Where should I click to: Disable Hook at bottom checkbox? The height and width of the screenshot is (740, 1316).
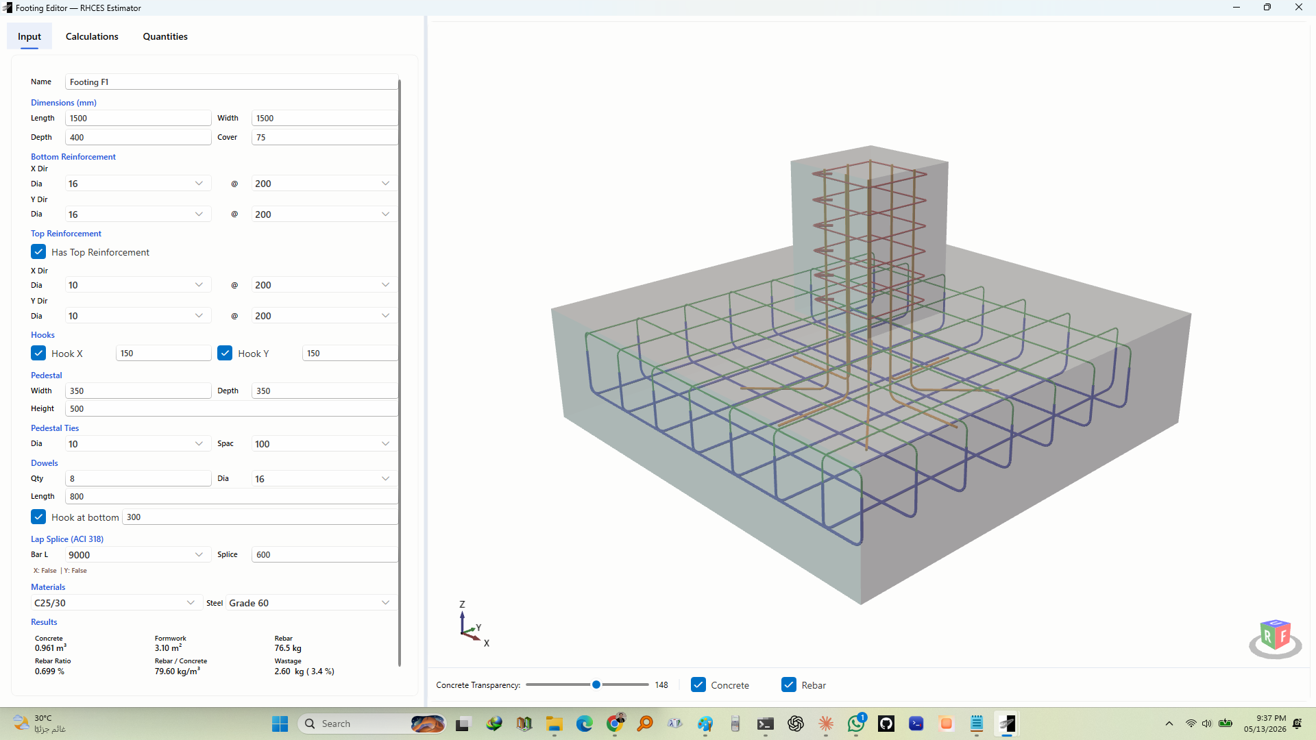(38, 517)
